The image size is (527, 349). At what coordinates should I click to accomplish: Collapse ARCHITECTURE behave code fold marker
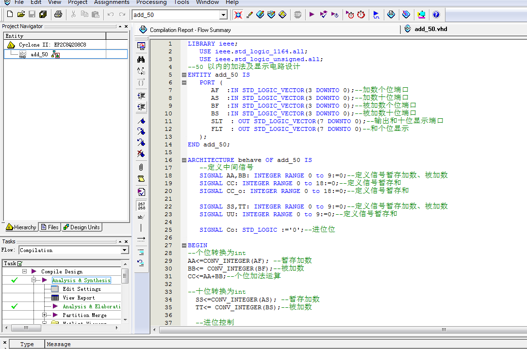(184, 160)
